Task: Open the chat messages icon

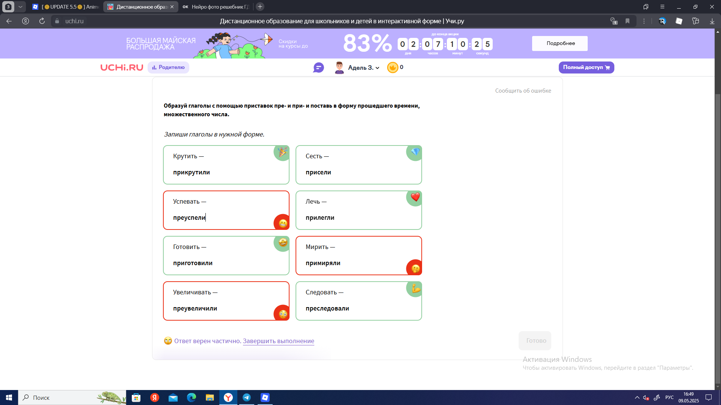Action: pyautogui.click(x=318, y=67)
